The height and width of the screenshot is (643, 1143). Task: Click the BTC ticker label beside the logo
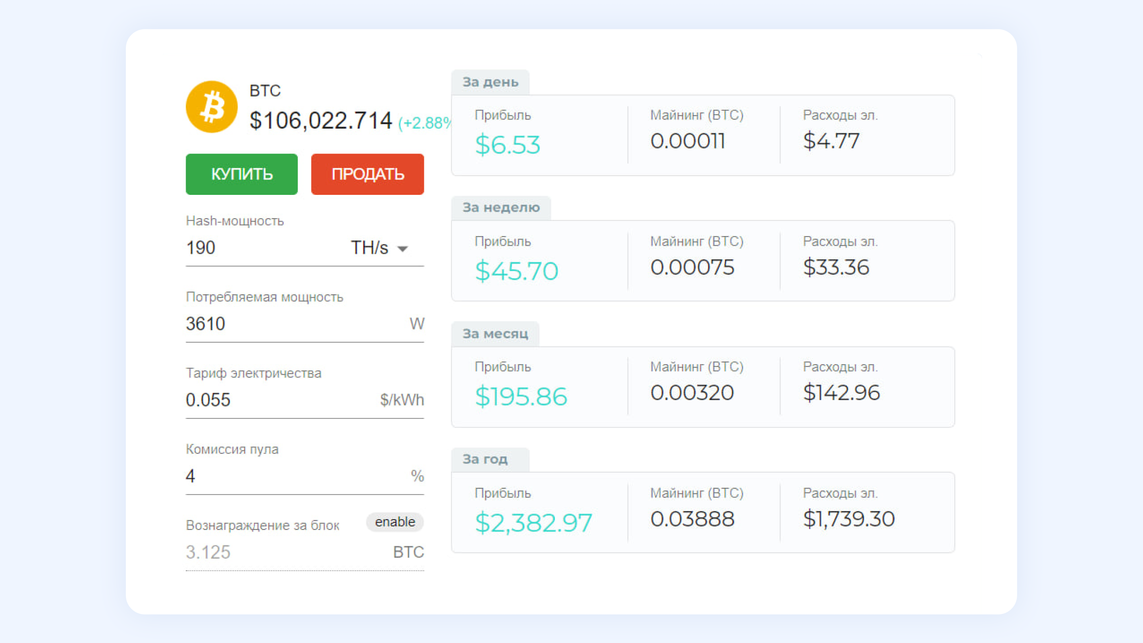click(265, 90)
